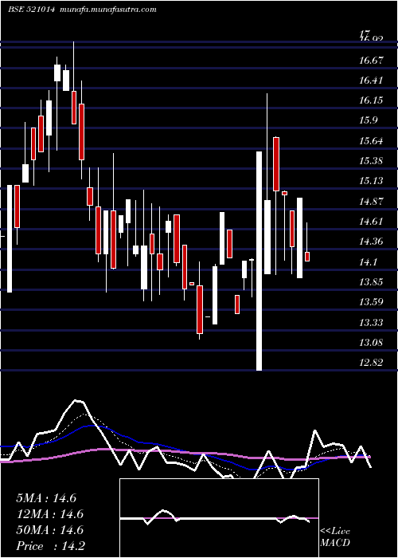Click the 13.85 price axis label

tap(371, 282)
